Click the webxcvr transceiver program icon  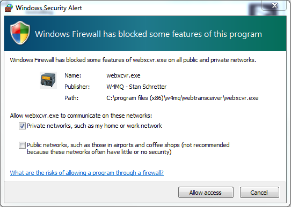point(48,80)
